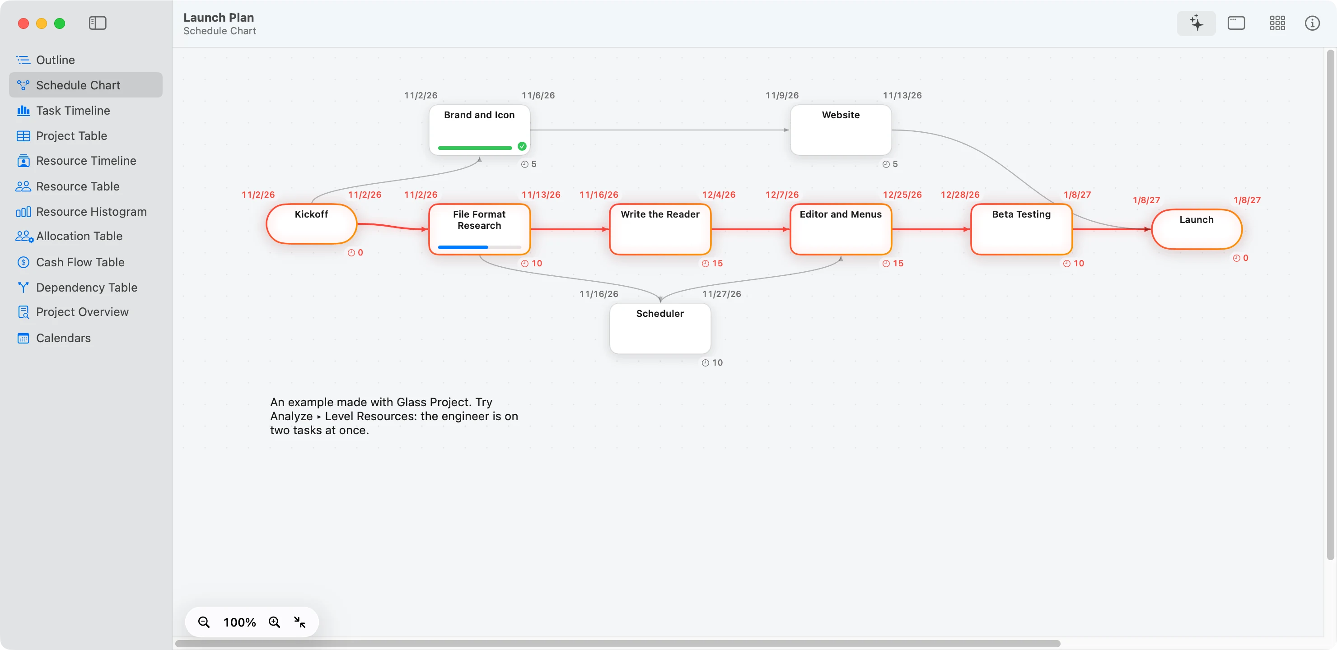Screen dimensions: 1337x650
Task: Select the File Format Research task
Action: pos(479,229)
